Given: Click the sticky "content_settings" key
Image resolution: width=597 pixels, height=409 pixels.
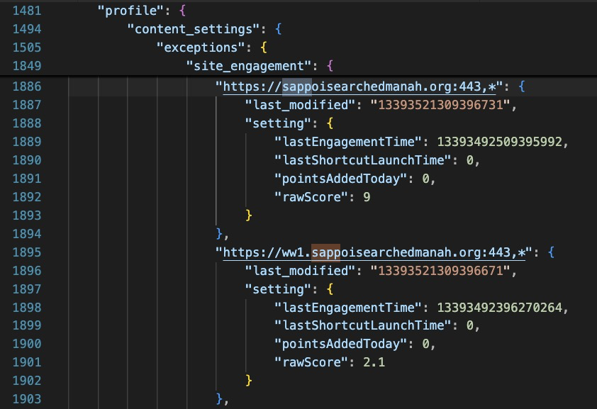Looking at the screenshot, I should 194,29.
